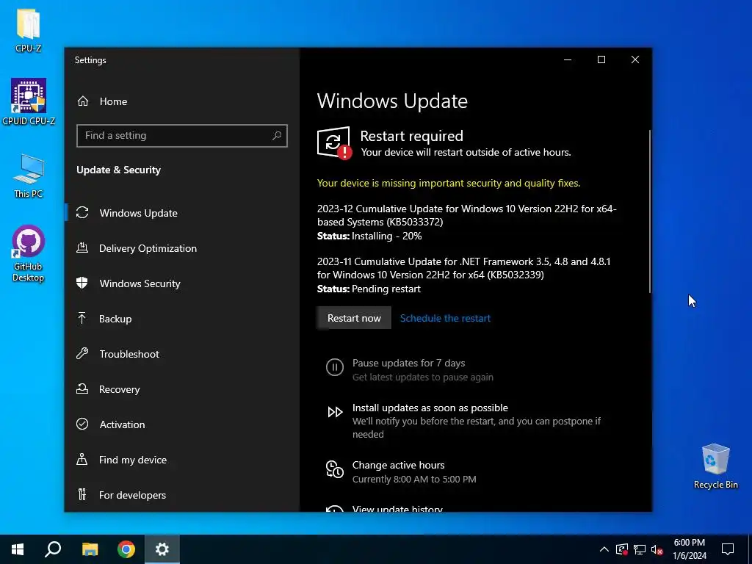Screen dimensions: 752x564
Task: Open the Windows Start menu
Action: click(18, 549)
